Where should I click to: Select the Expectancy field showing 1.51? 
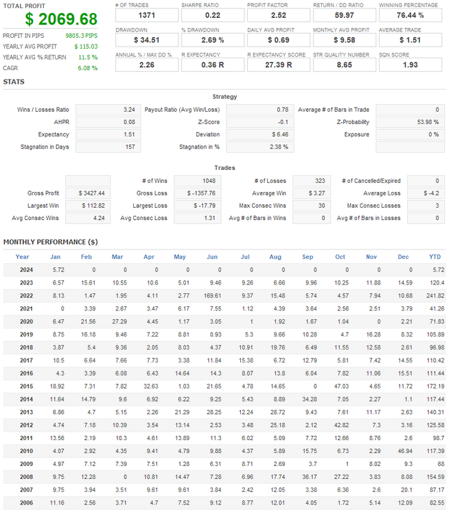tap(108, 134)
